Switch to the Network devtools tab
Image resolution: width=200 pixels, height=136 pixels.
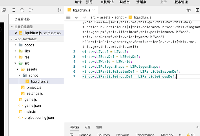click(x=122, y=135)
